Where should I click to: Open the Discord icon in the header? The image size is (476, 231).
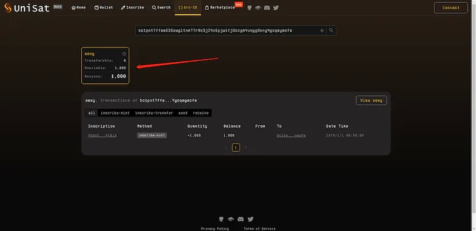(x=267, y=8)
